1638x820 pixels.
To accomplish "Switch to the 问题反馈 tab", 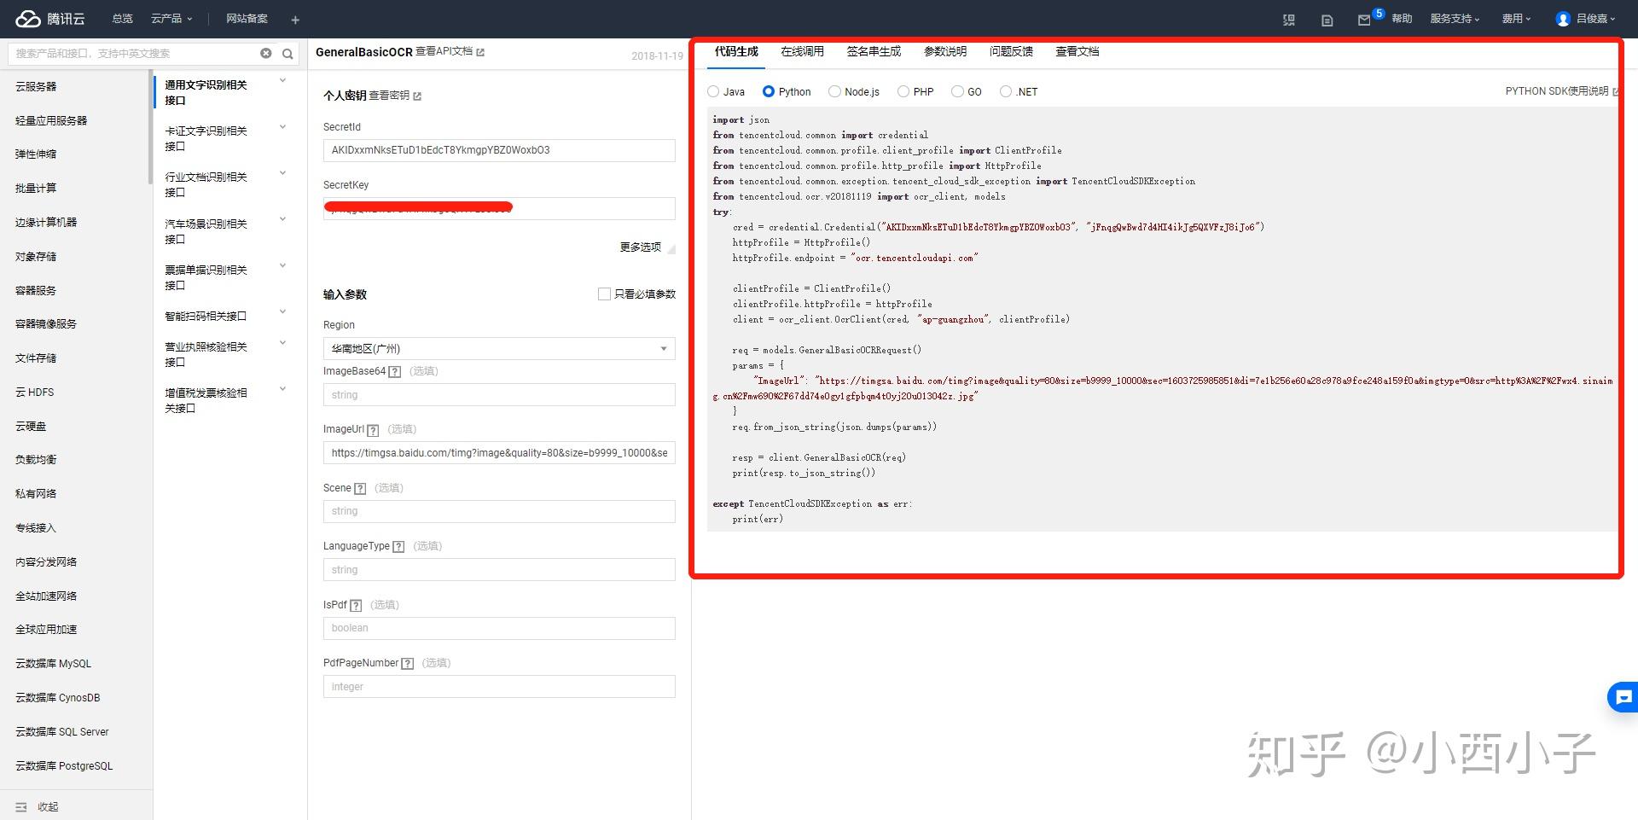I will (x=1011, y=52).
